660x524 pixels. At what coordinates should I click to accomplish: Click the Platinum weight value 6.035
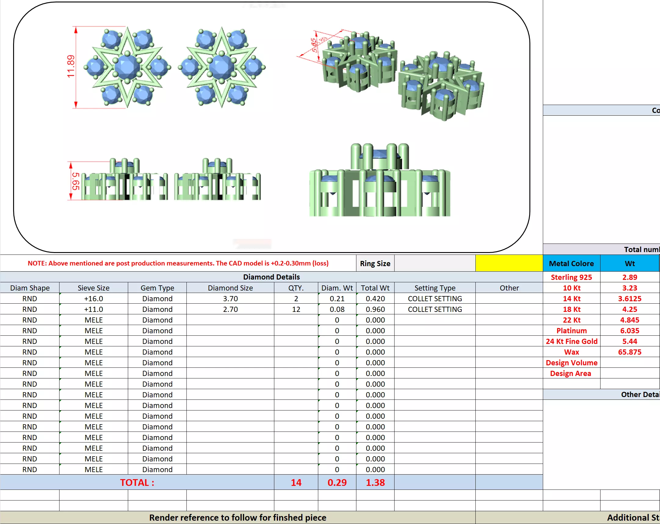pos(629,331)
